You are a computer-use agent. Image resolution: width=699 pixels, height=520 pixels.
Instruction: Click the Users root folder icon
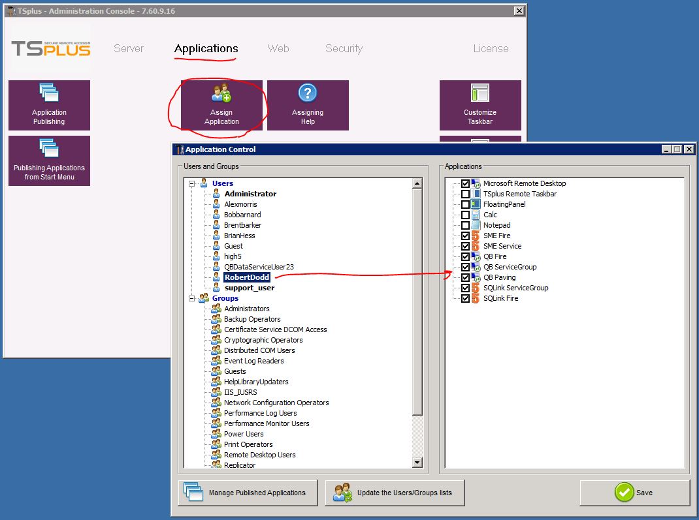tap(204, 183)
